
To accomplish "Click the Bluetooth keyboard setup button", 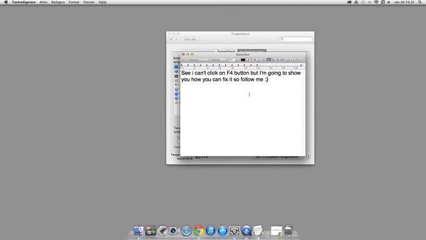I will pyautogui.click(x=277, y=157).
